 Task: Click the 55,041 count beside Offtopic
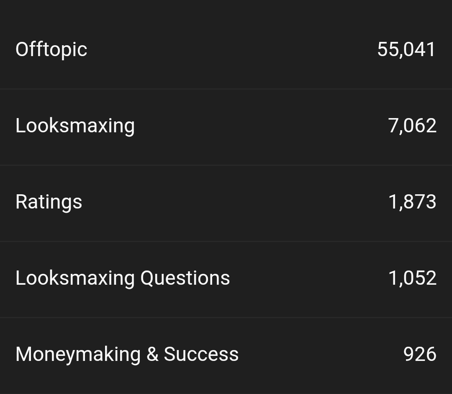[407, 49]
